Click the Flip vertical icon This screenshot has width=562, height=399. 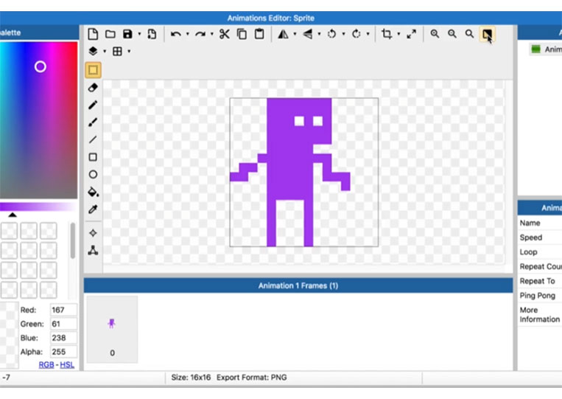308,34
